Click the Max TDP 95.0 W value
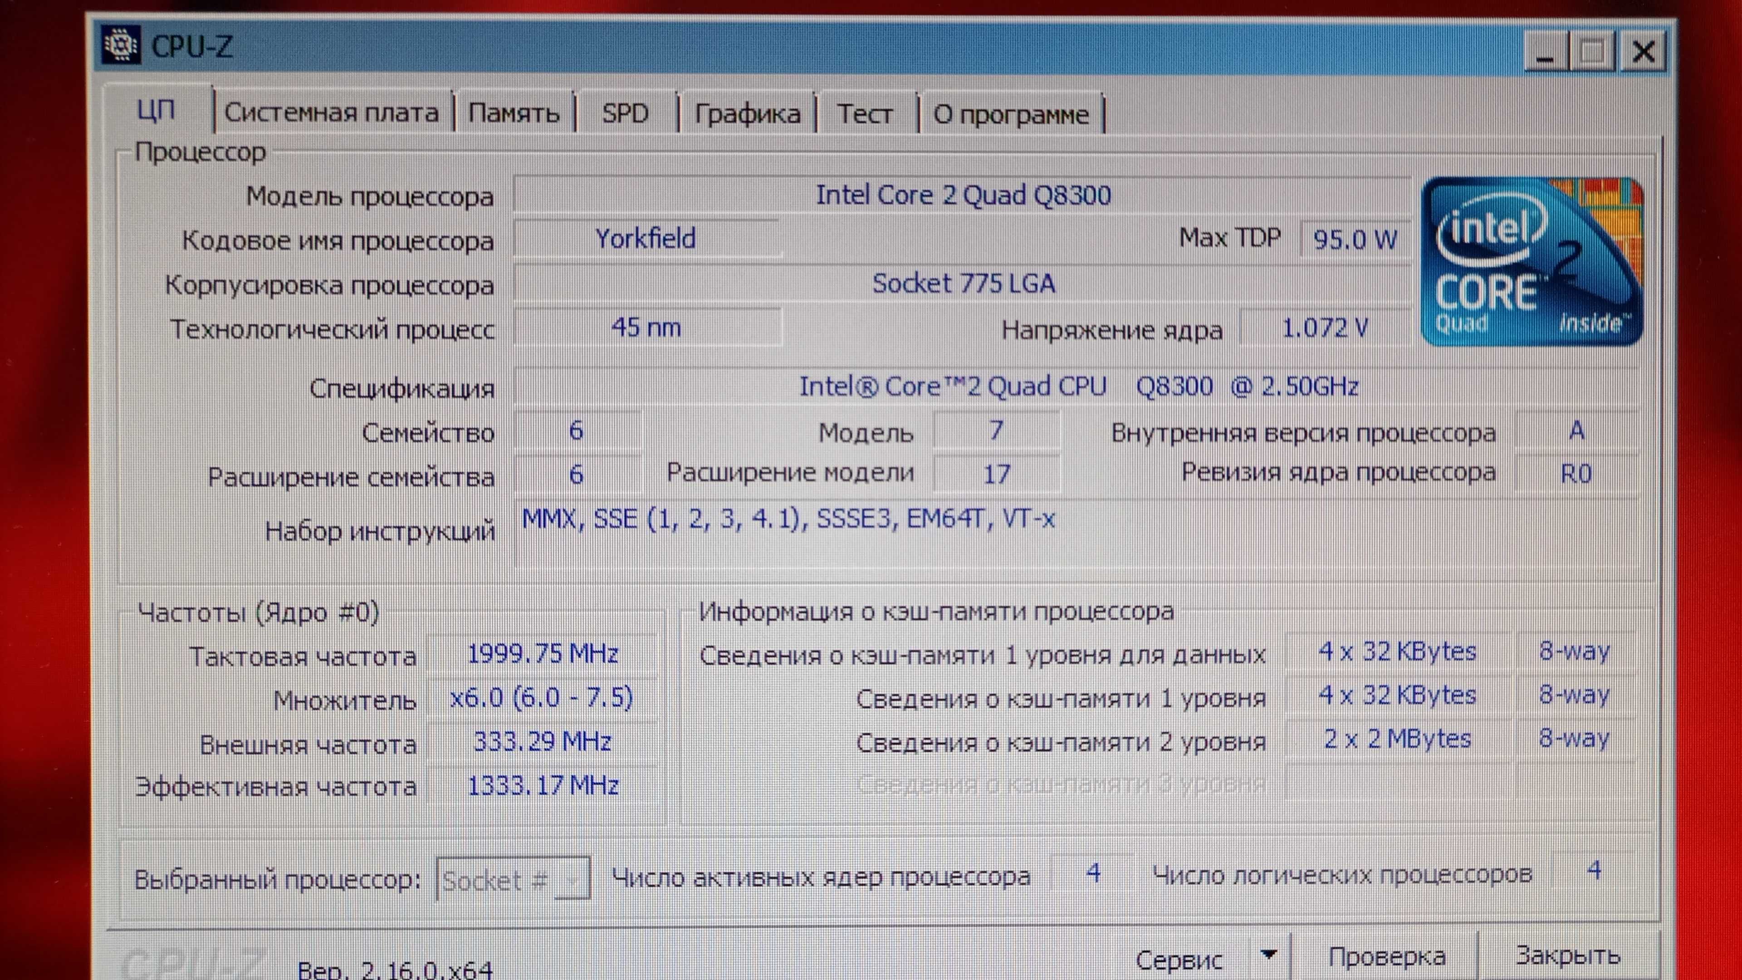 point(1355,240)
